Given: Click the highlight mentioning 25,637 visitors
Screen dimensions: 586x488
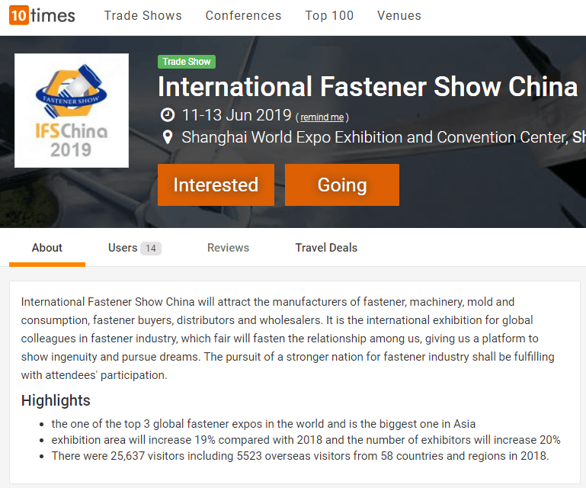Looking at the screenshot, I should [x=300, y=456].
